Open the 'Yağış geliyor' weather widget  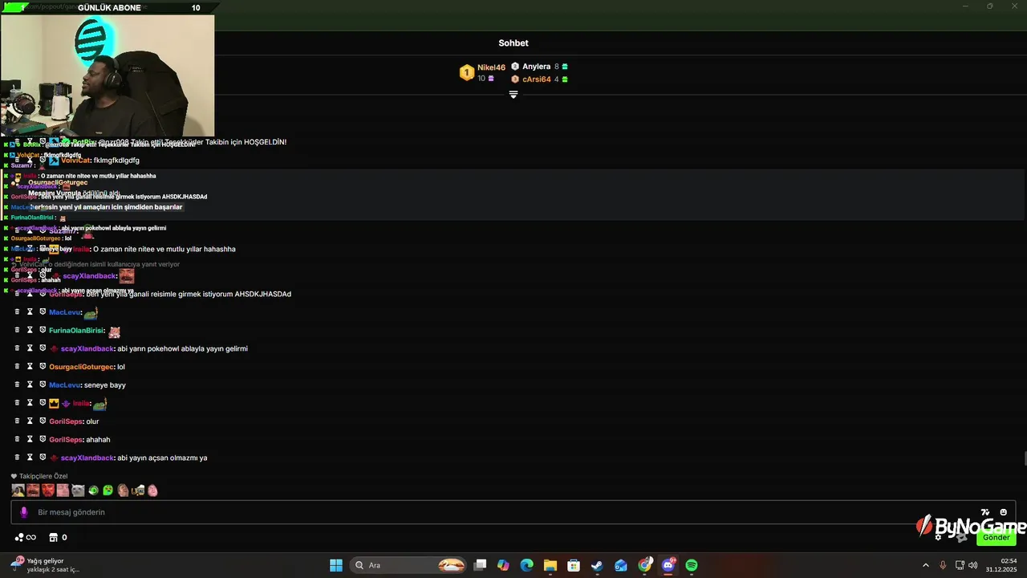[44, 565]
